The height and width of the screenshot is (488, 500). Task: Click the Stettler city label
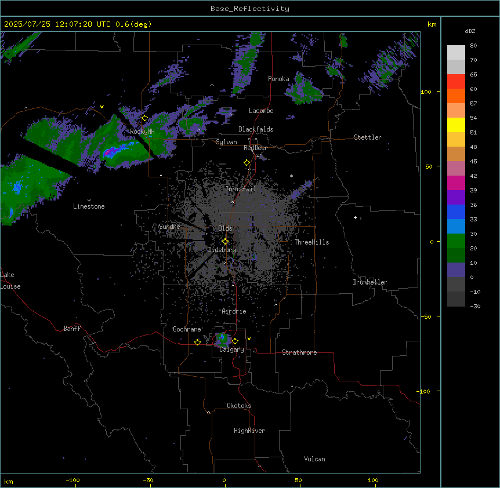tap(368, 137)
